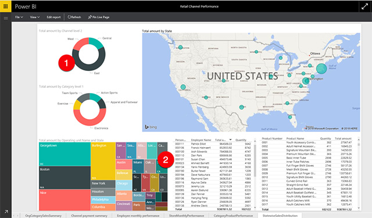Pin Live Page using pin icon

pos(90,17)
